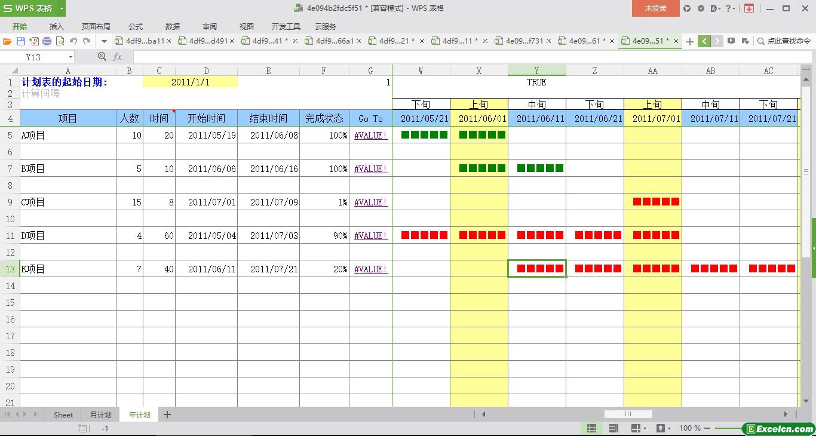Open the 数据 ribbon tab

click(173, 26)
